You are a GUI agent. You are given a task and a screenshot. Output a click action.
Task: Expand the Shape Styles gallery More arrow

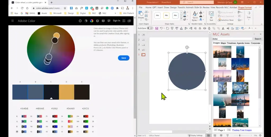(181, 19)
